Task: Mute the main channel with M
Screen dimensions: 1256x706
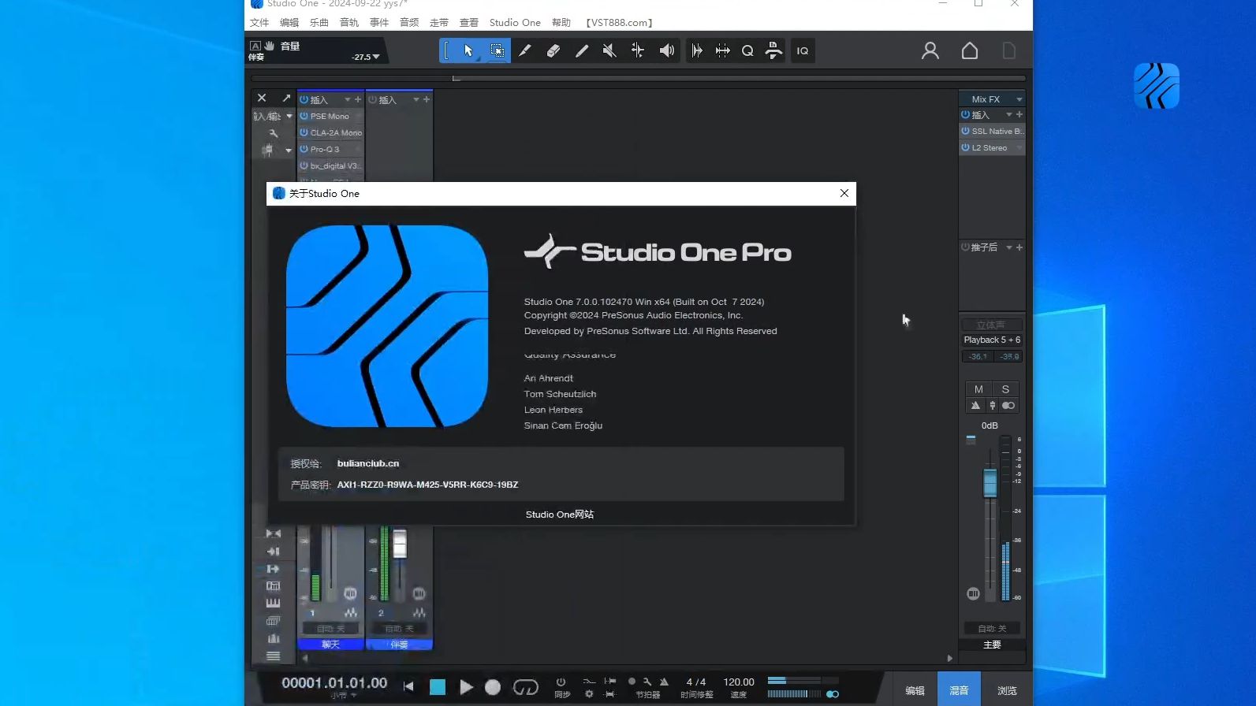Action: tap(978, 389)
